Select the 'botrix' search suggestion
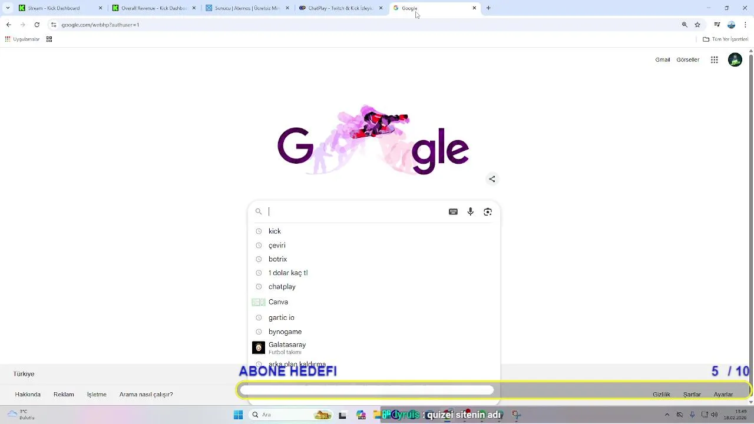Image resolution: width=754 pixels, height=424 pixels. 374,259
